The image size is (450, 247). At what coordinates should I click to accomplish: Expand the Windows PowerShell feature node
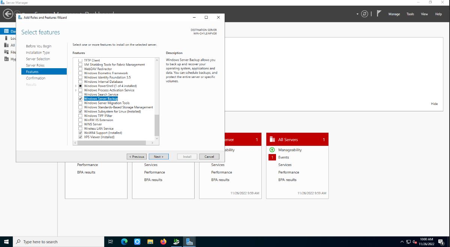click(x=75, y=86)
